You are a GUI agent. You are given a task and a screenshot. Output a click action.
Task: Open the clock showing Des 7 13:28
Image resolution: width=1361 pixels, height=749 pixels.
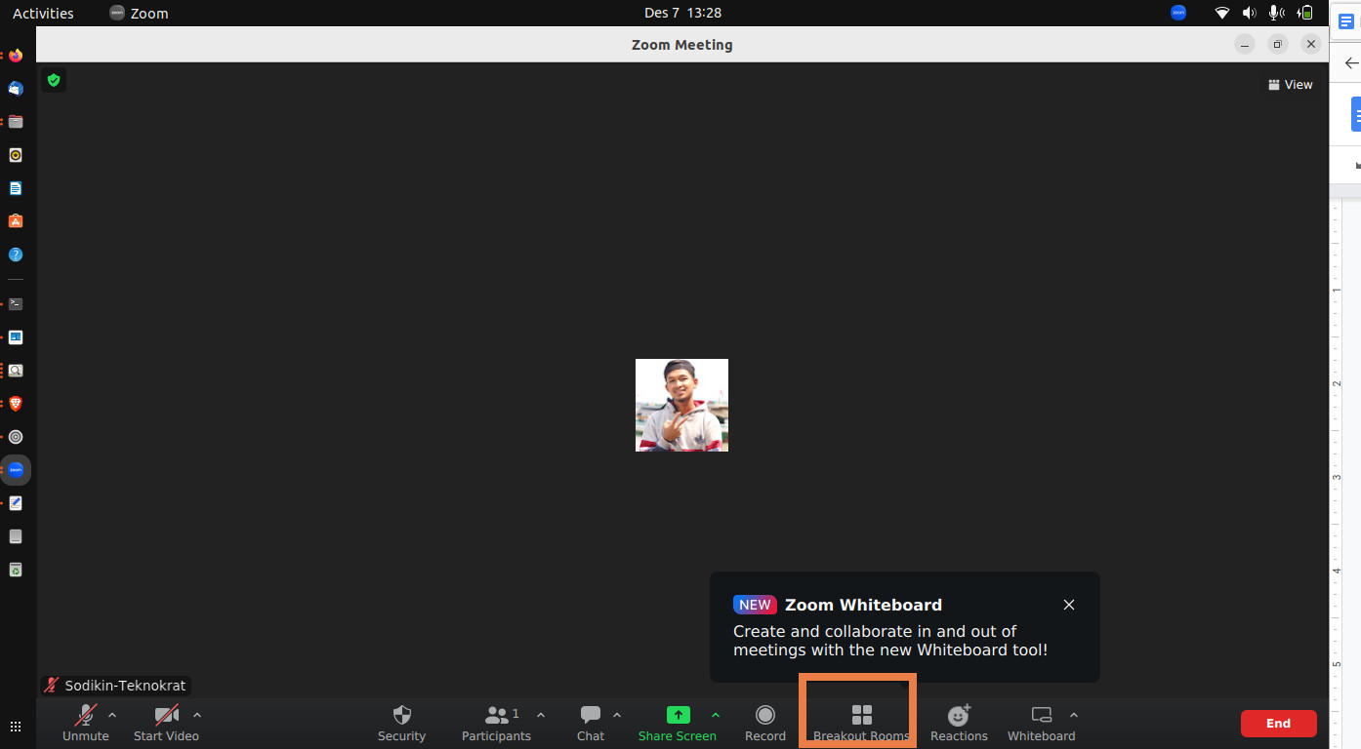pyautogui.click(x=682, y=13)
